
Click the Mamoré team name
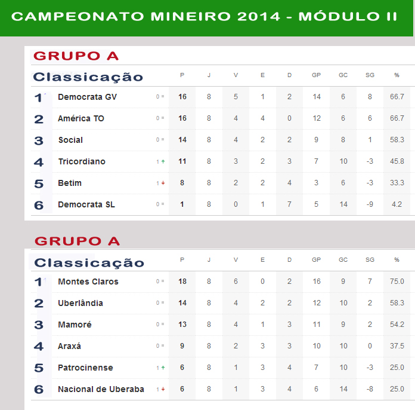pos(75,325)
